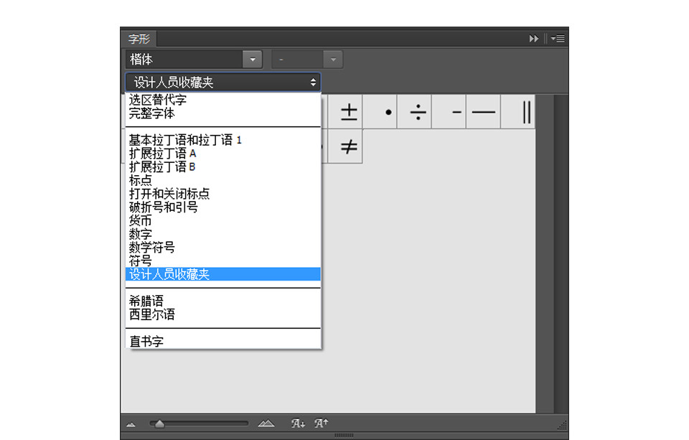Insert the double vertical bar ‖ glyph
The width and height of the screenshot is (689, 440).
(x=518, y=112)
